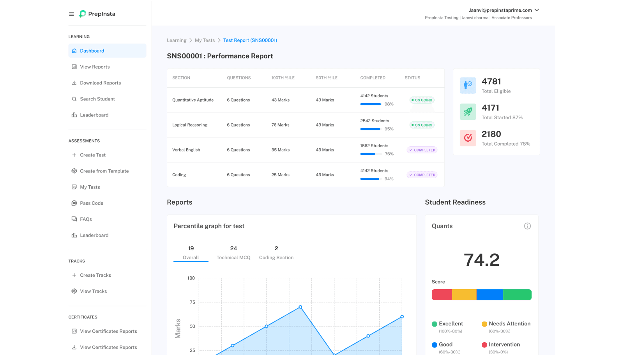
Task: Click the Learning breadcrumb link
Action: [177, 40]
